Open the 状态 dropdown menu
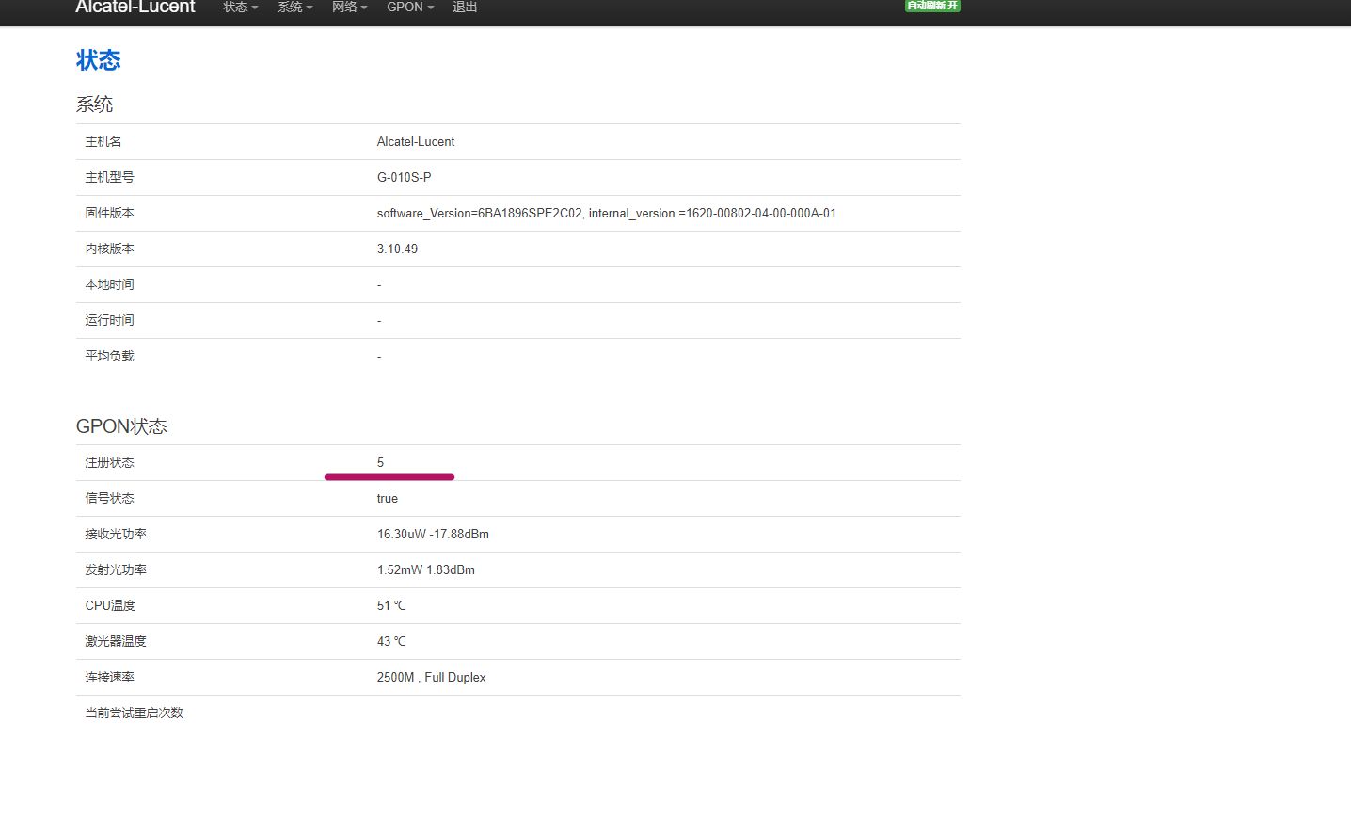 [x=240, y=8]
